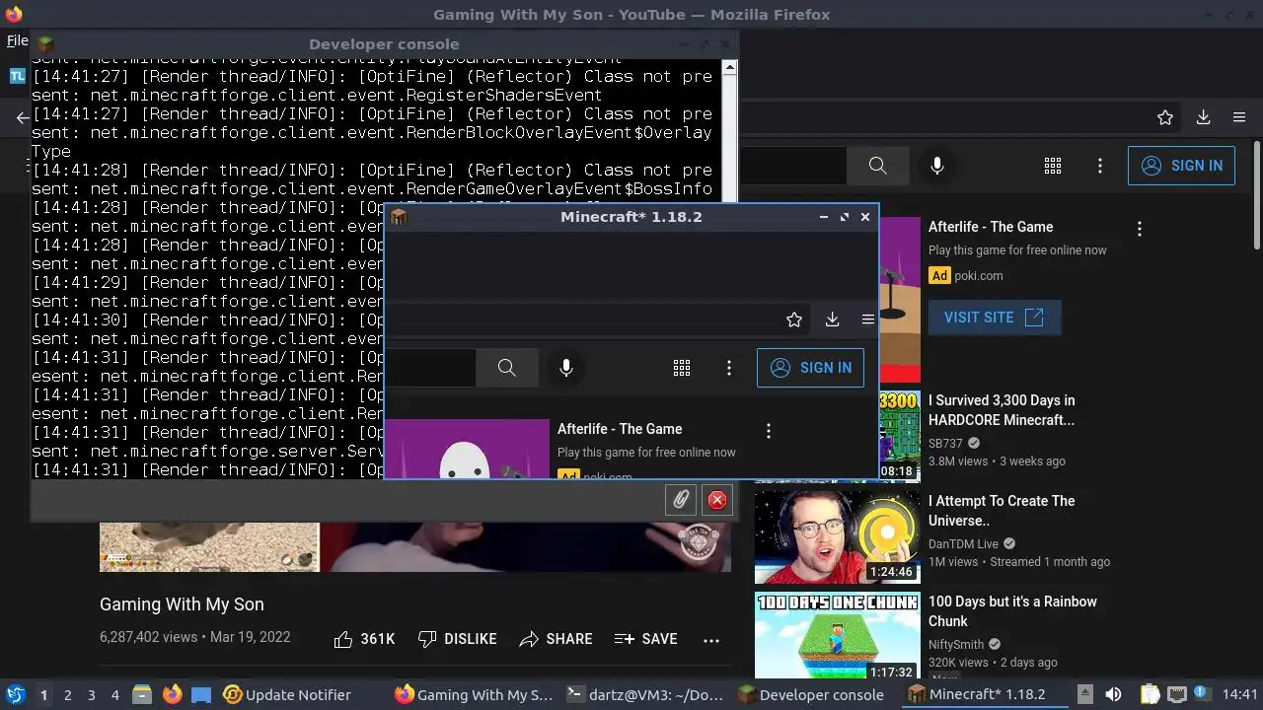Open YouTube apps grid in Firefox window
The height and width of the screenshot is (710, 1263).
point(1053,166)
